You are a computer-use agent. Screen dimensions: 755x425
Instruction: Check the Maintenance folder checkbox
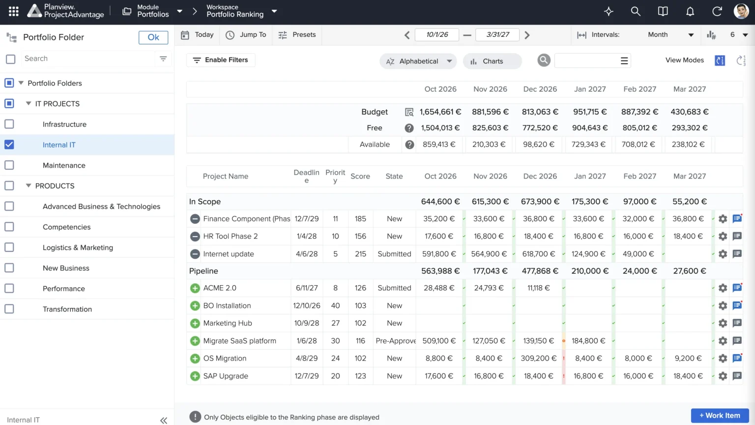coord(9,165)
